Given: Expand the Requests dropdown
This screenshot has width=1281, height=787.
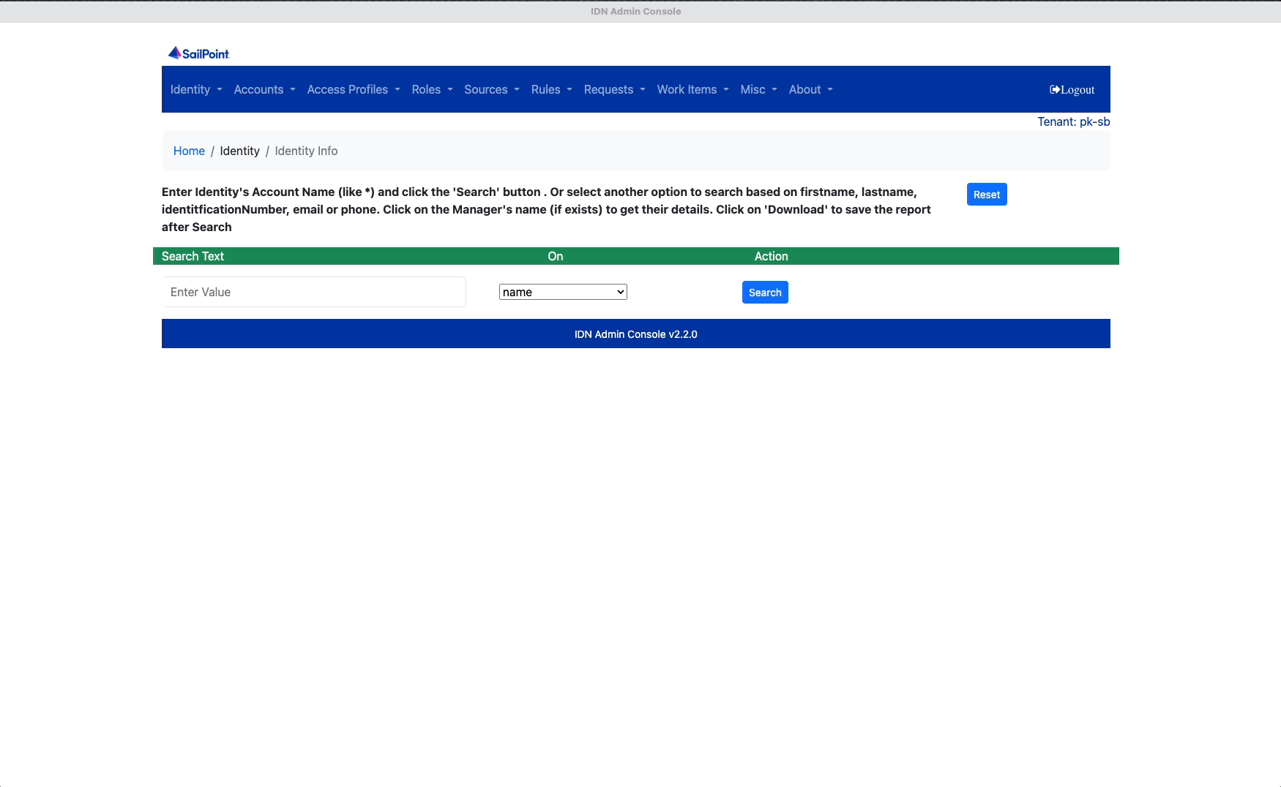Looking at the screenshot, I should [x=614, y=90].
